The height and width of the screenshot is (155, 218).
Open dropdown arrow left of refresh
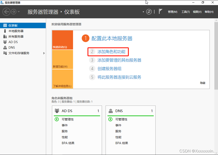coord(143,12)
